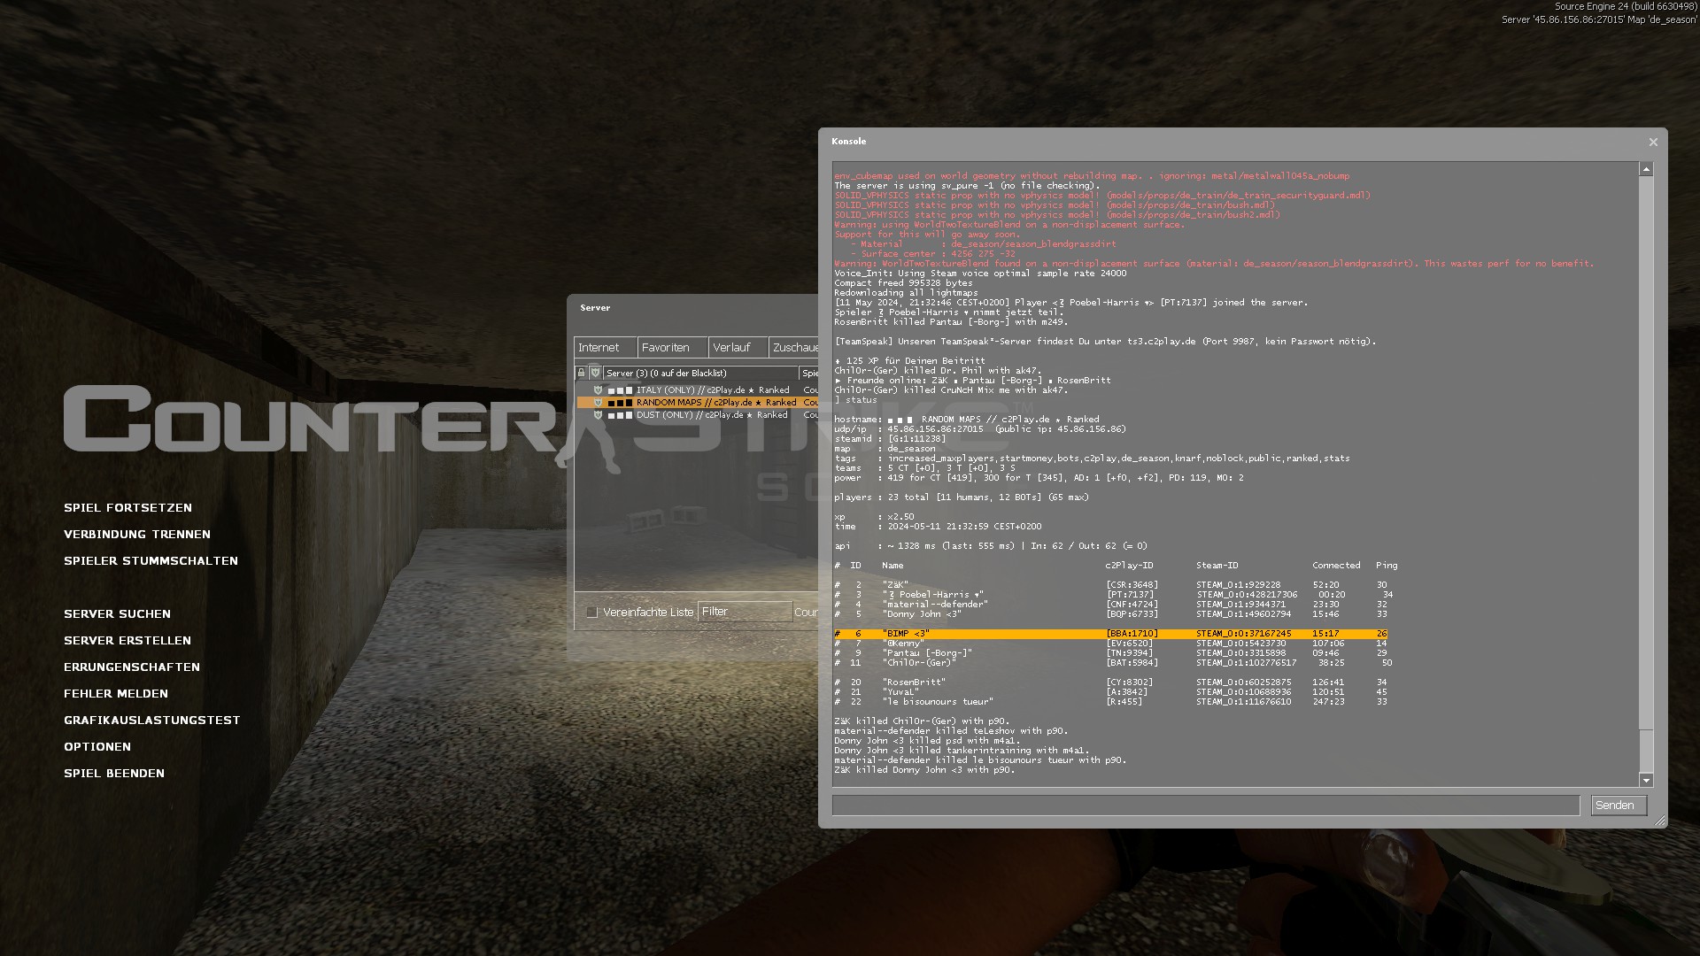This screenshot has width=1700, height=956.
Task: Open the Internet tab in Server browser
Action: pos(606,348)
